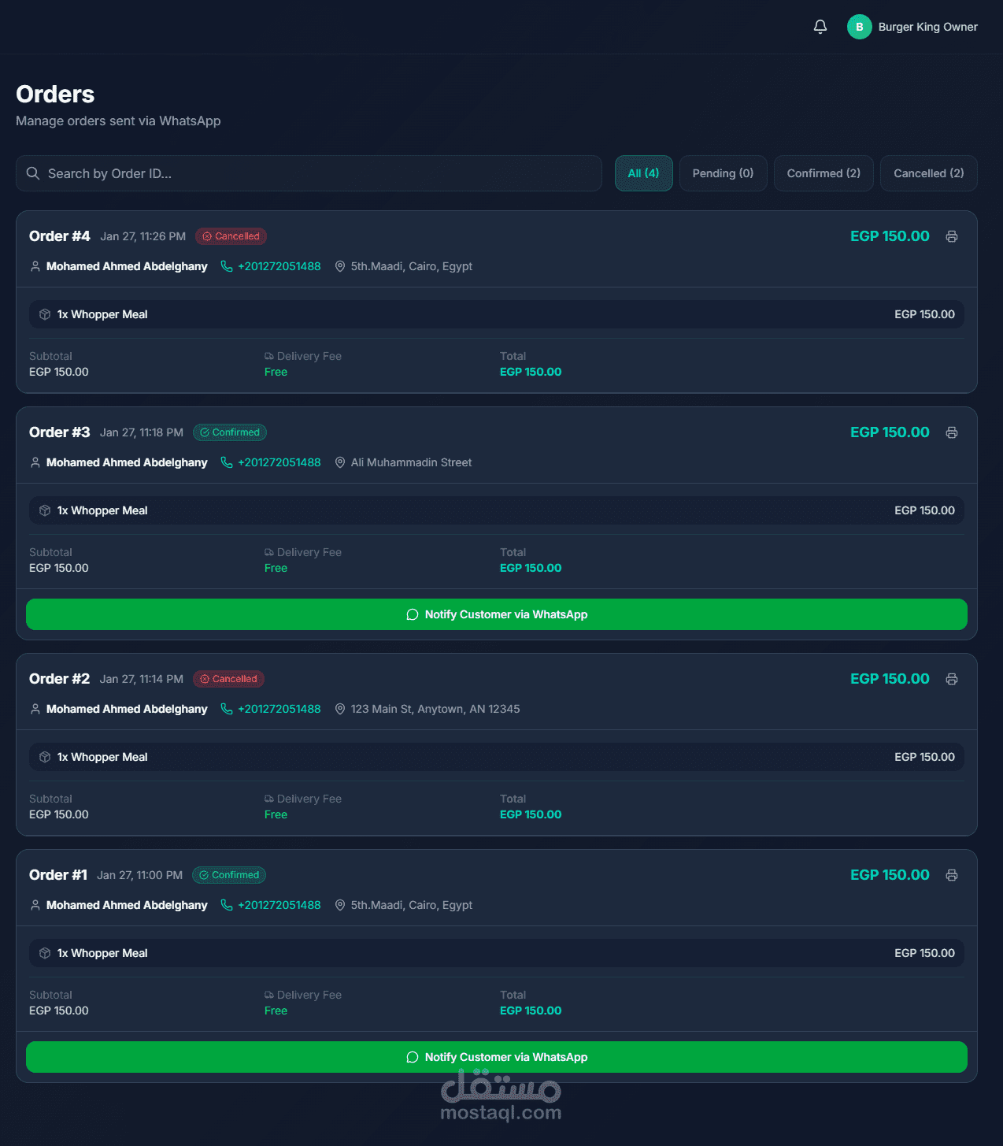Image resolution: width=1003 pixels, height=1146 pixels.
Task: Click person icon in Order #4
Action: [35, 266]
